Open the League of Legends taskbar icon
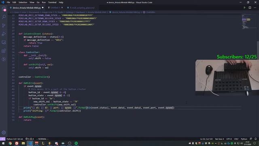Image resolution: width=259 pixels, height=146 pixels. pos(43,143)
